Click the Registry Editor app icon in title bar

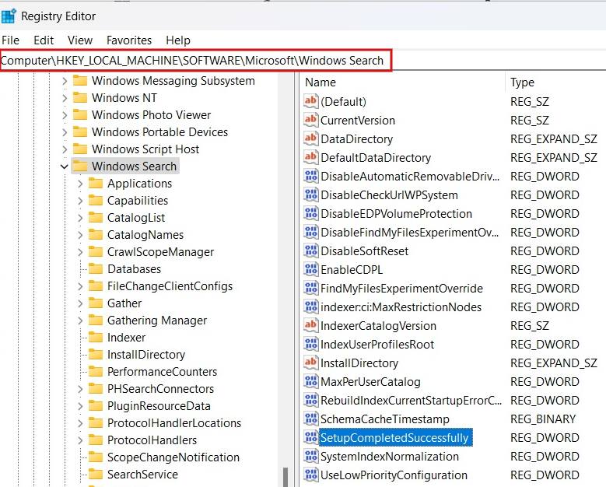(x=8, y=16)
